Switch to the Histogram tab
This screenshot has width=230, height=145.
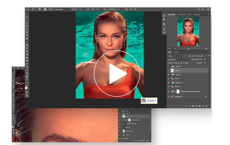pyautogui.click(x=181, y=14)
